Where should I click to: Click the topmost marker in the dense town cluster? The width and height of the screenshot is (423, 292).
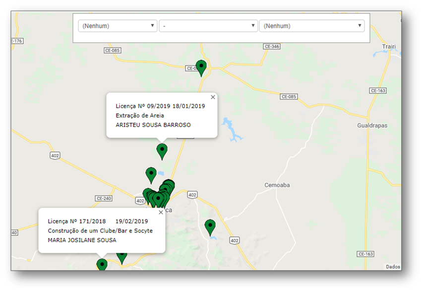(169, 185)
